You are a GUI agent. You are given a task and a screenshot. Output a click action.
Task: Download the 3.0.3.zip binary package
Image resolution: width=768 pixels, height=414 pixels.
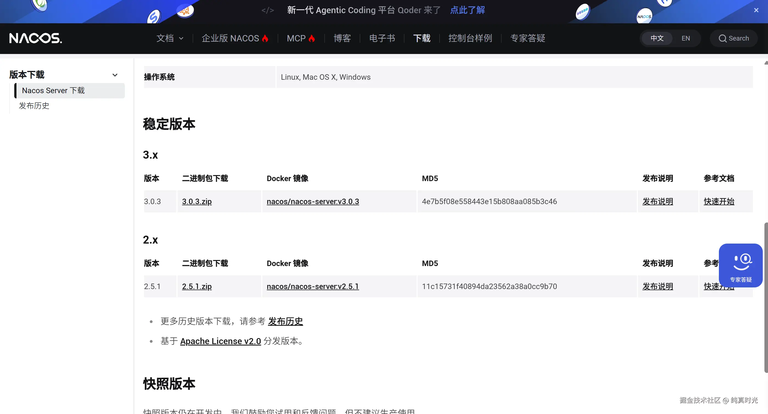[x=196, y=201]
